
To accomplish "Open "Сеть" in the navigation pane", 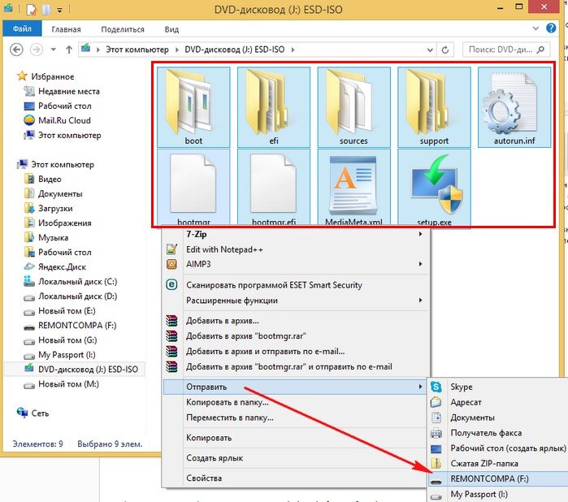I will (40, 413).
